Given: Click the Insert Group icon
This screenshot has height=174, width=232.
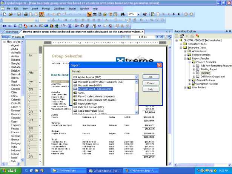Looking at the screenshot, I should (x=10, y=26).
